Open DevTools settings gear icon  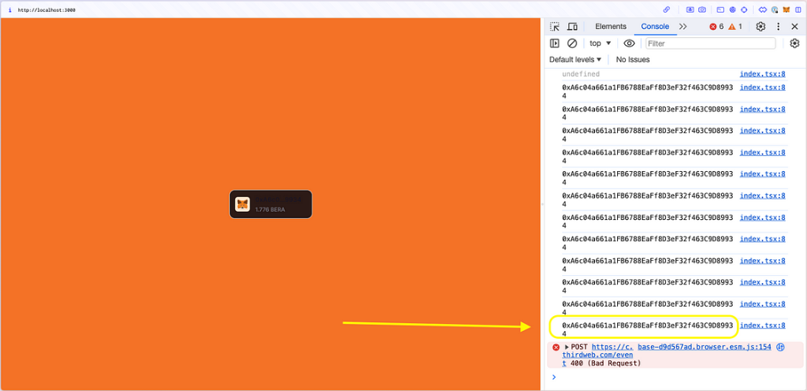click(x=761, y=27)
